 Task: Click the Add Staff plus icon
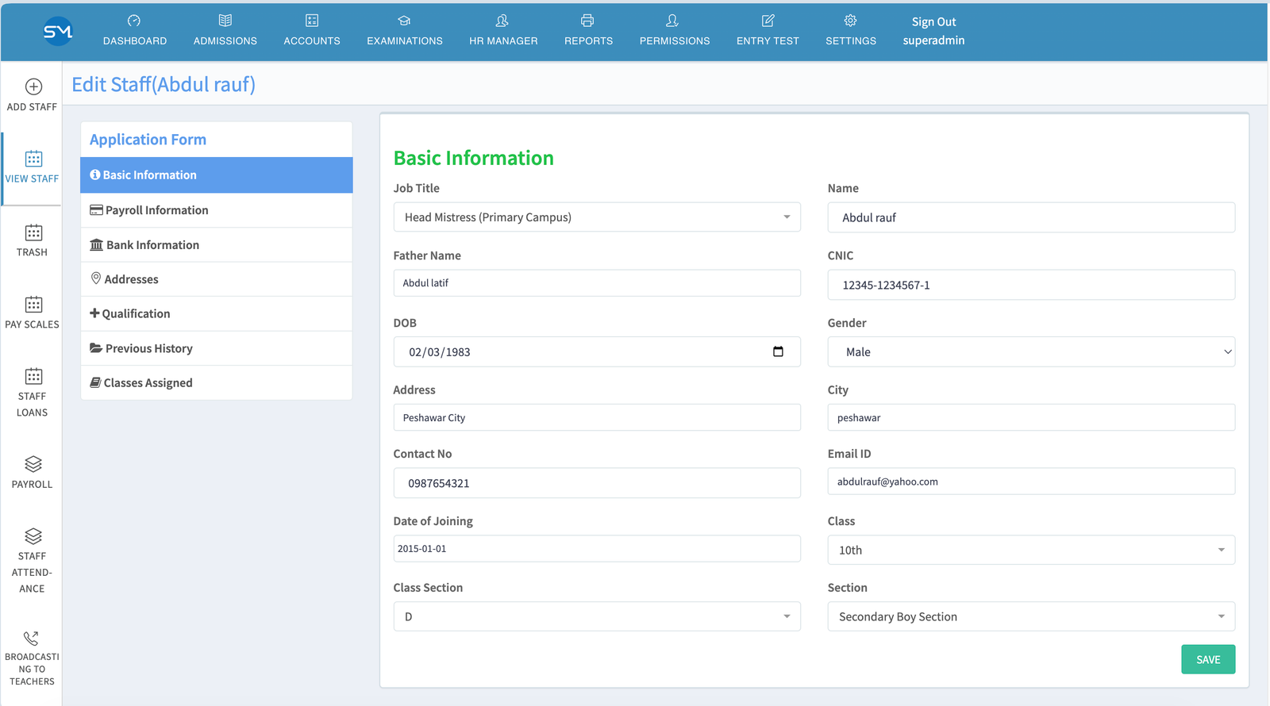click(x=33, y=86)
